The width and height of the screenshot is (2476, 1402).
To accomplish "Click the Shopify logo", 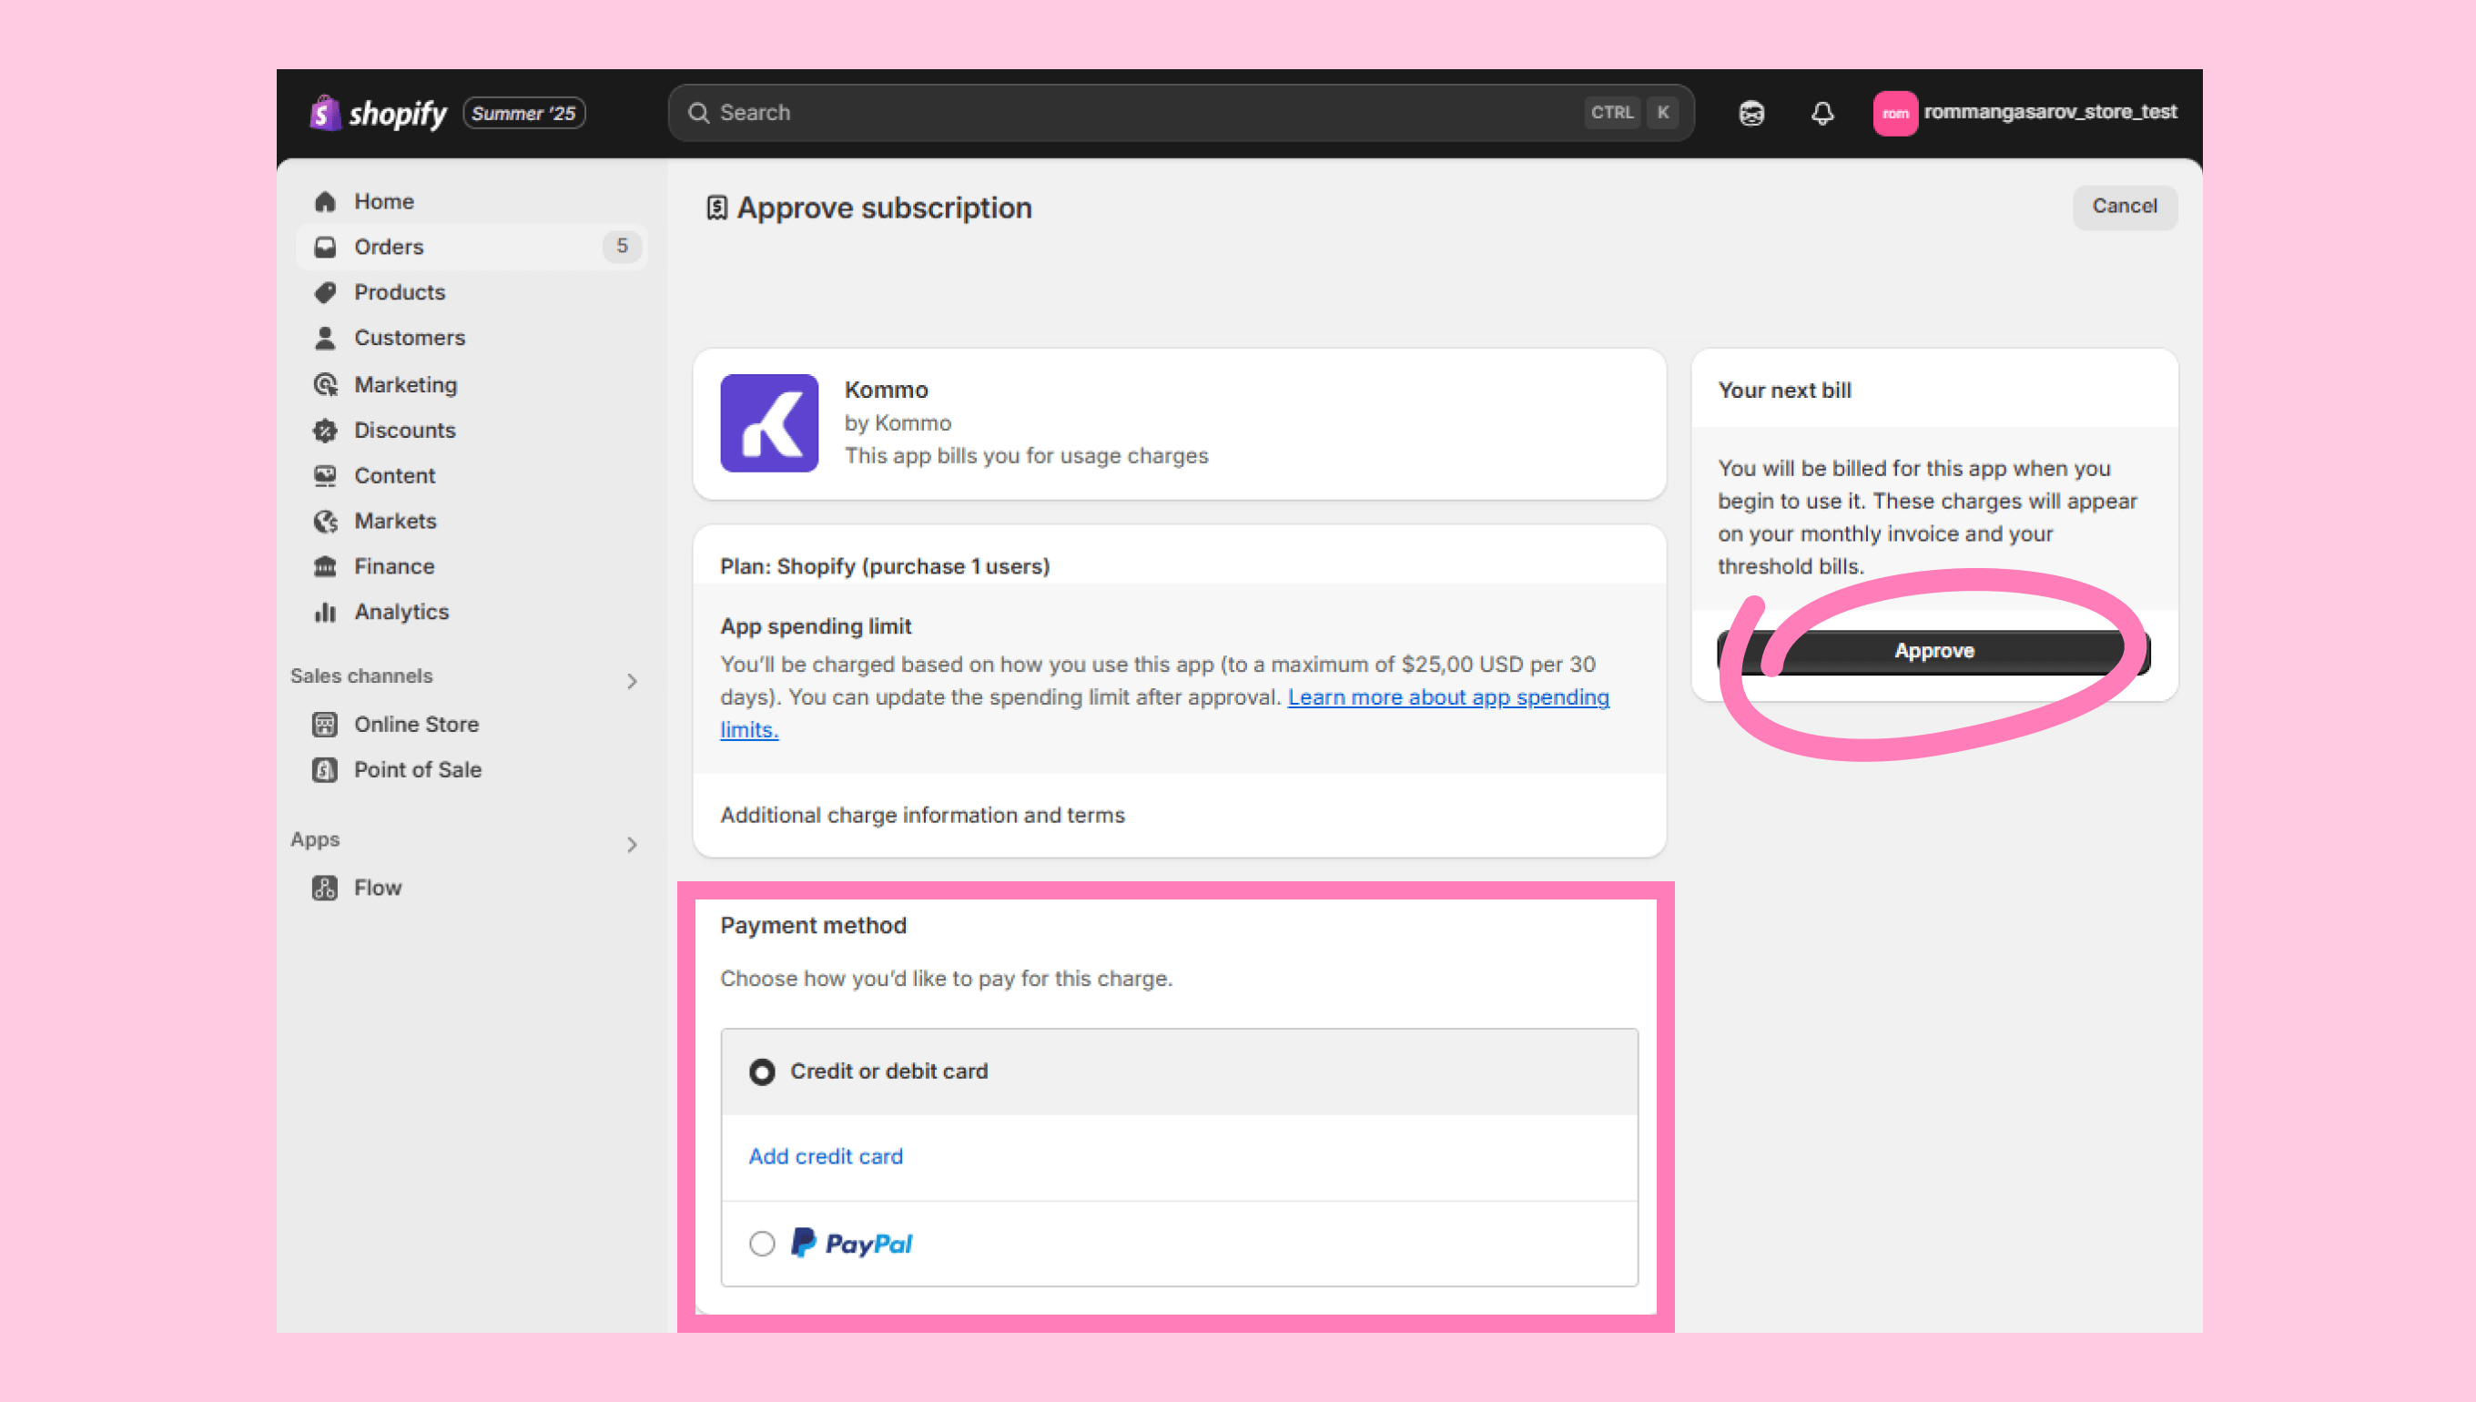I will click(x=379, y=113).
